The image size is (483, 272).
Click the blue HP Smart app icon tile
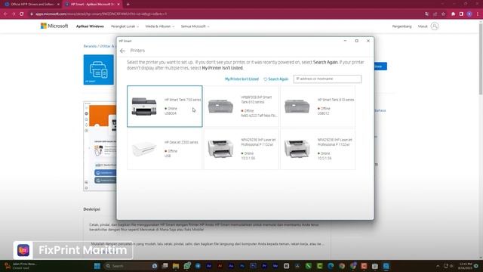pyautogui.click(x=99, y=70)
